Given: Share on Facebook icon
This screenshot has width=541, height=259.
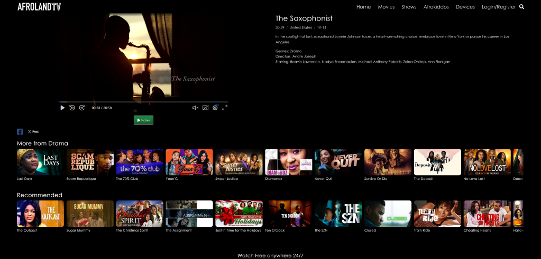Looking at the screenshot, I should [20, 131].
